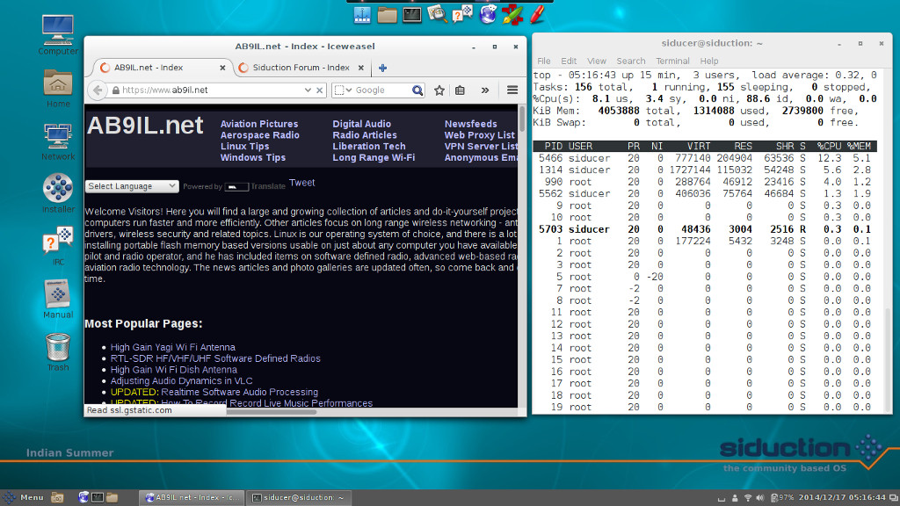Open the Long Range Wi-Fi link

(374, 158)
